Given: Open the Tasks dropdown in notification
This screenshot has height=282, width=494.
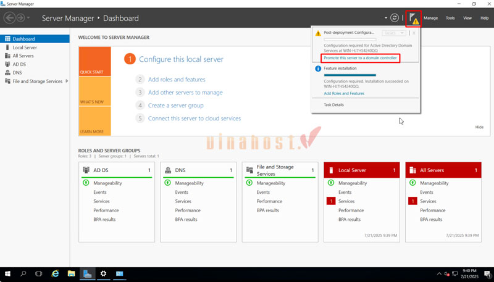Looking at the screenshot, I should point(393,33).
